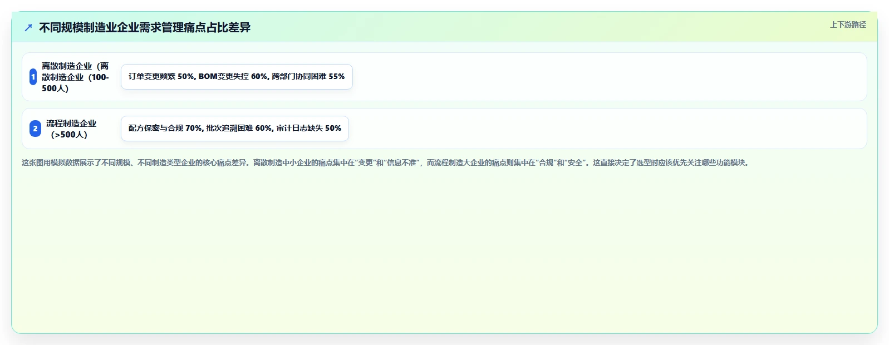Select the 离散制造企业（100-500人） row label
The width and height of the screenshot is (889, 345).
point(75,77)
